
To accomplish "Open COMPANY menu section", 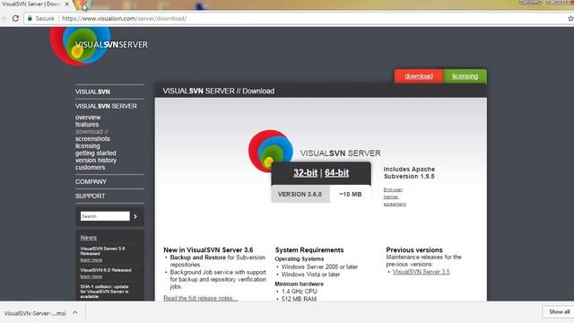I will click(x=91, y=181).
